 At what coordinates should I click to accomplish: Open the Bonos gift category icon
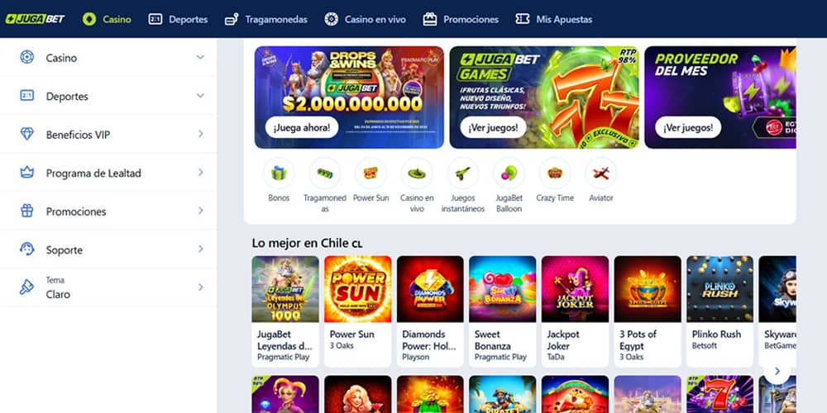(x=279, y=173)
